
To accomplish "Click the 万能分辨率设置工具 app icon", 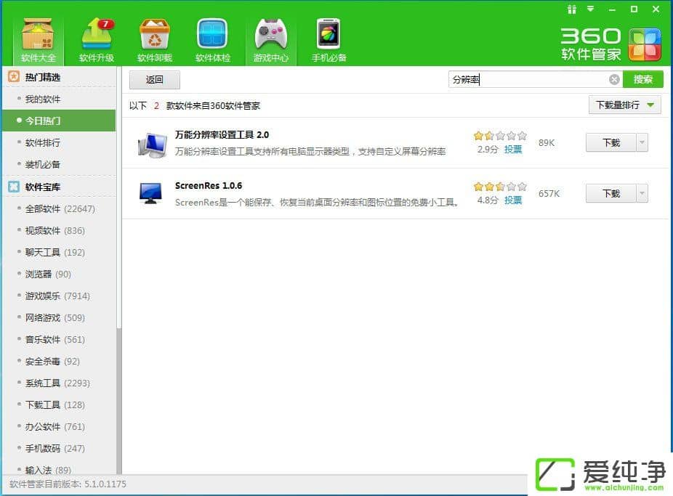I will pyautogui.click(x=151, y=145).
